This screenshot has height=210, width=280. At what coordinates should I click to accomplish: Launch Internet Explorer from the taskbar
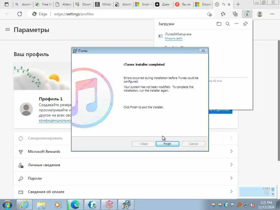24,205
